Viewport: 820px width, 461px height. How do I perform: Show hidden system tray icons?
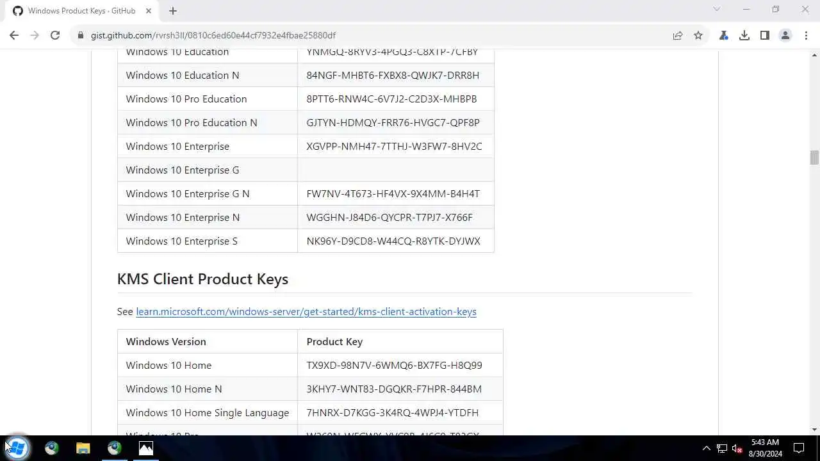click(x=707, y=448)
